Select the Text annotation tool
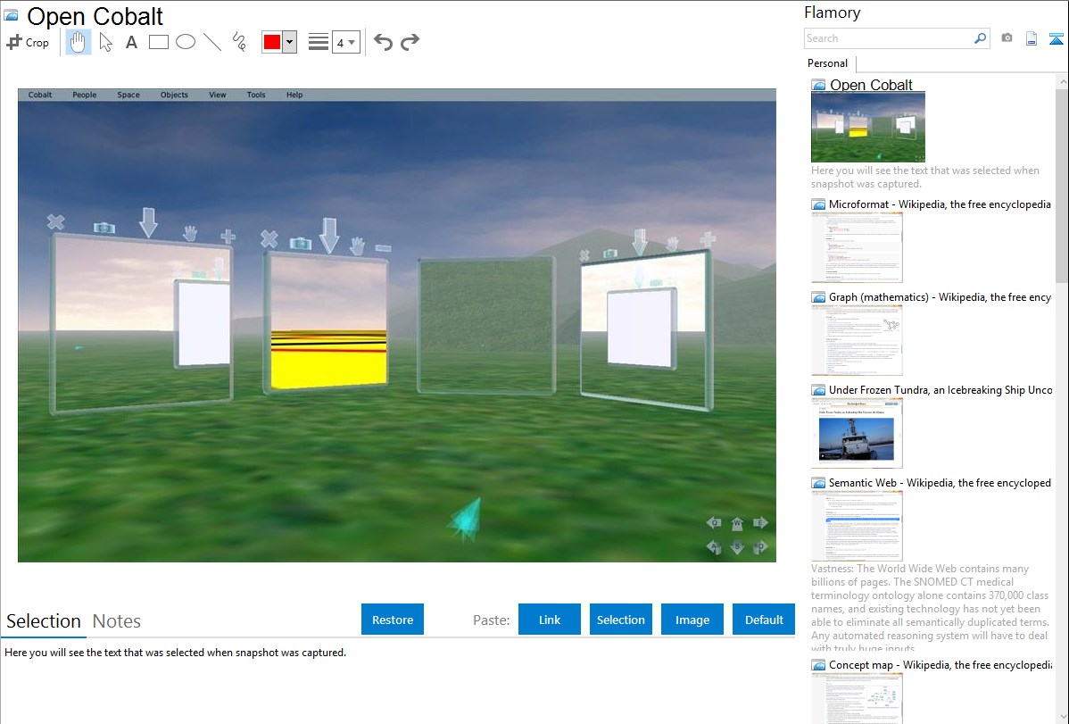 tap(131, 42)
